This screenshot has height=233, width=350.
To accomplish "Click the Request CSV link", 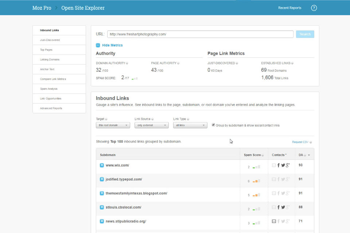I will (x=300, y=142).
